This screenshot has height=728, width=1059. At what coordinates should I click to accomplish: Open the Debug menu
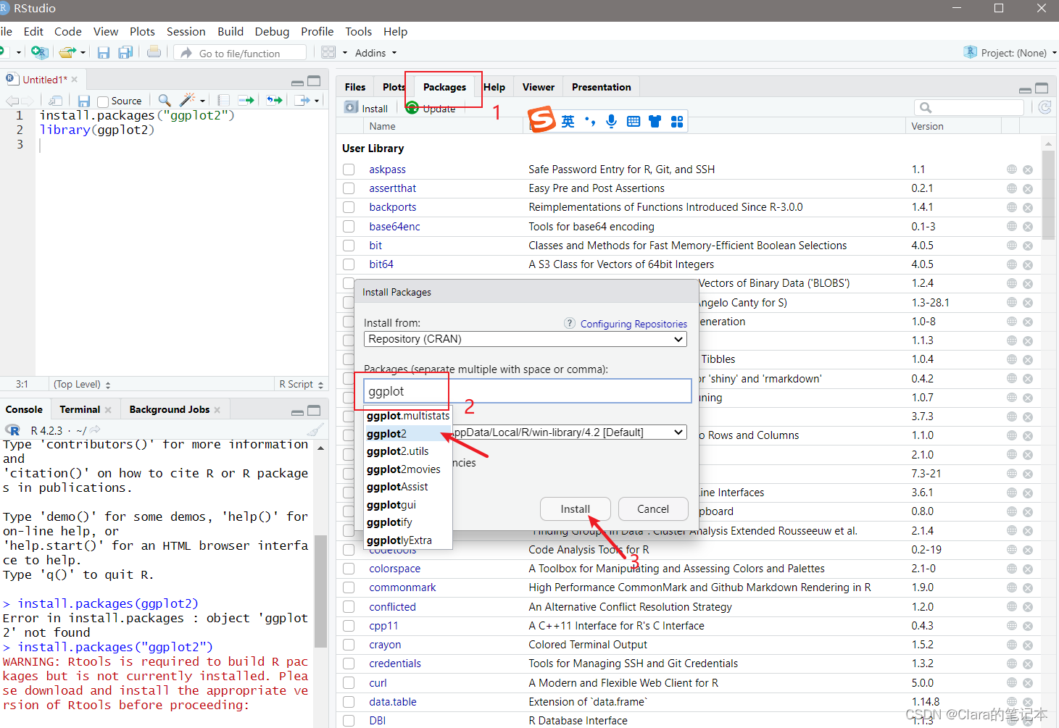click(272, 31)
